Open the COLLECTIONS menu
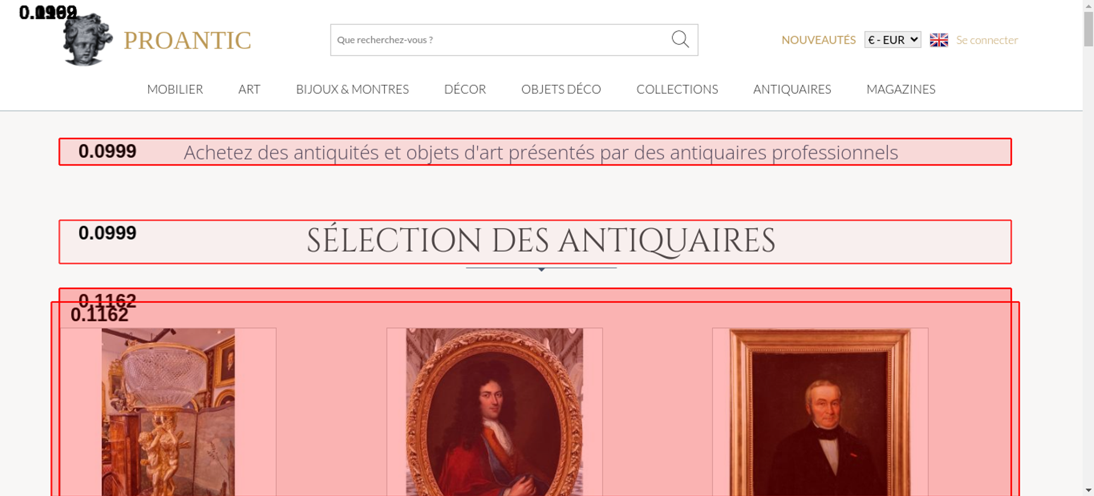 [677, 89]
